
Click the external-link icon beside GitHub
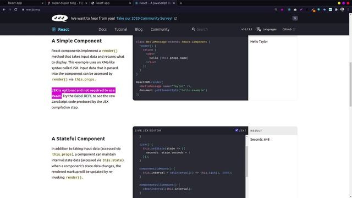tap(294, 29)
